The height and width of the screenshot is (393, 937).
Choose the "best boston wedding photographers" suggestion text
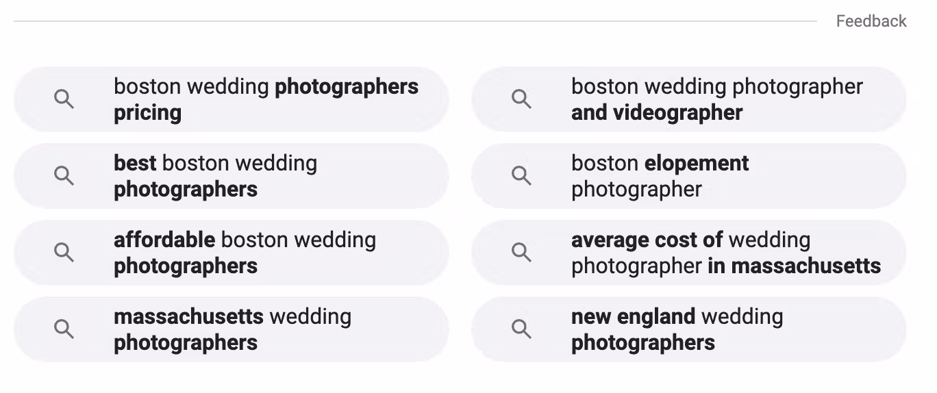coord(215,176)
